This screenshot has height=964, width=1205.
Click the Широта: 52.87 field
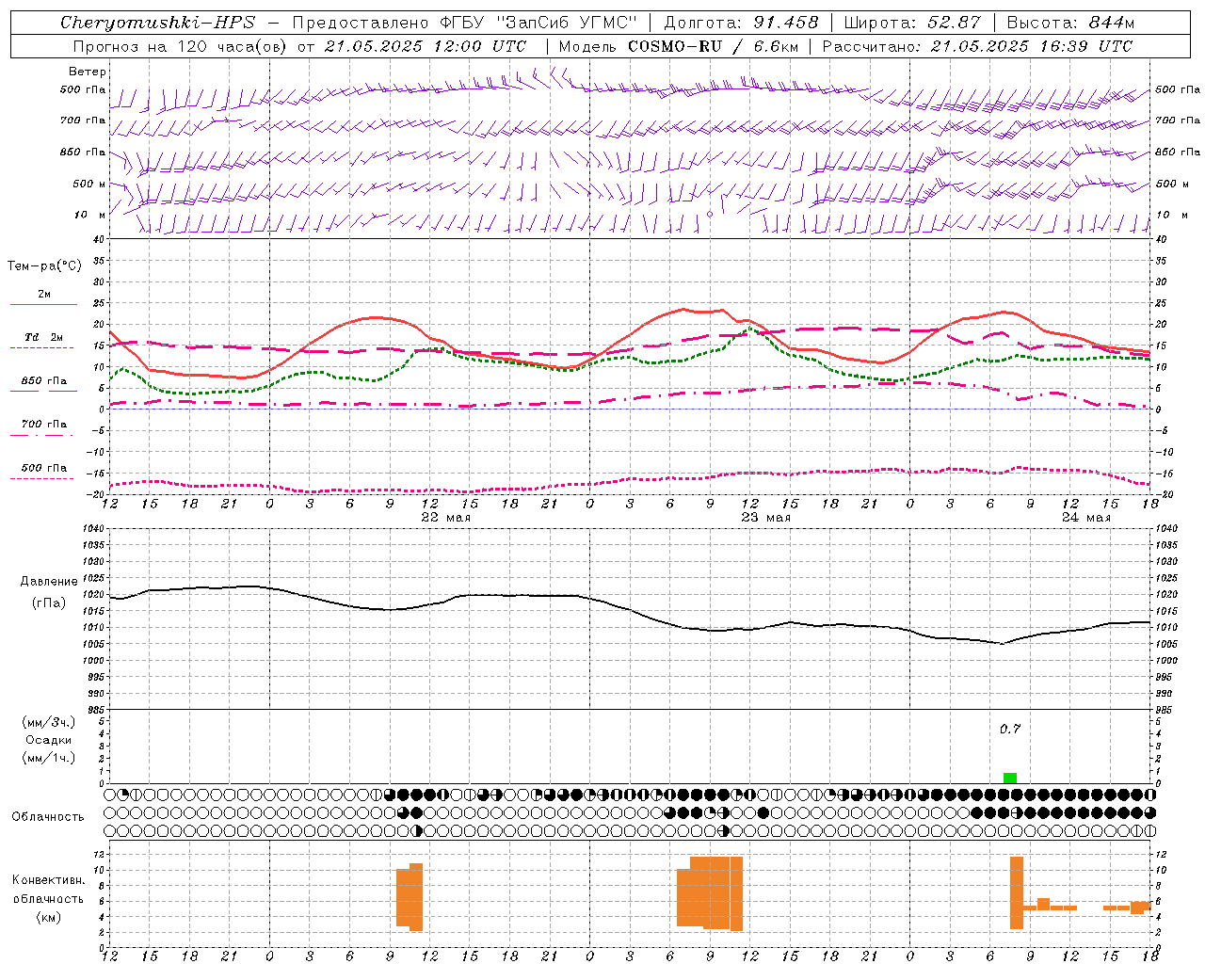click(912, 23)
